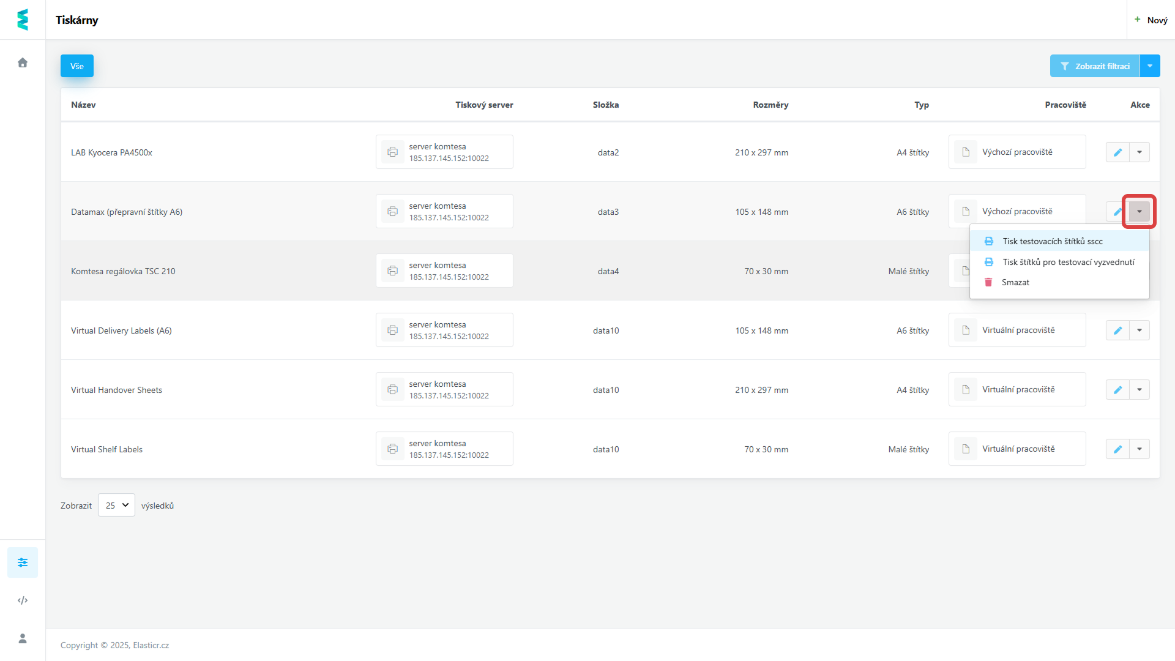The image size is (1175, 661).
Task: Open server komtesa card in LAB Kyocera row
Action: pyautogui.click(x=444, y=152)
